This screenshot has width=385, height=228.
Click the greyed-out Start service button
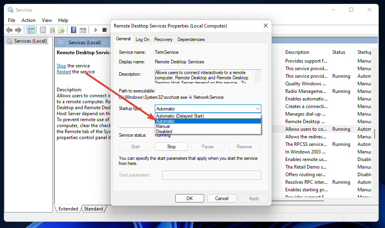[135, 147]
